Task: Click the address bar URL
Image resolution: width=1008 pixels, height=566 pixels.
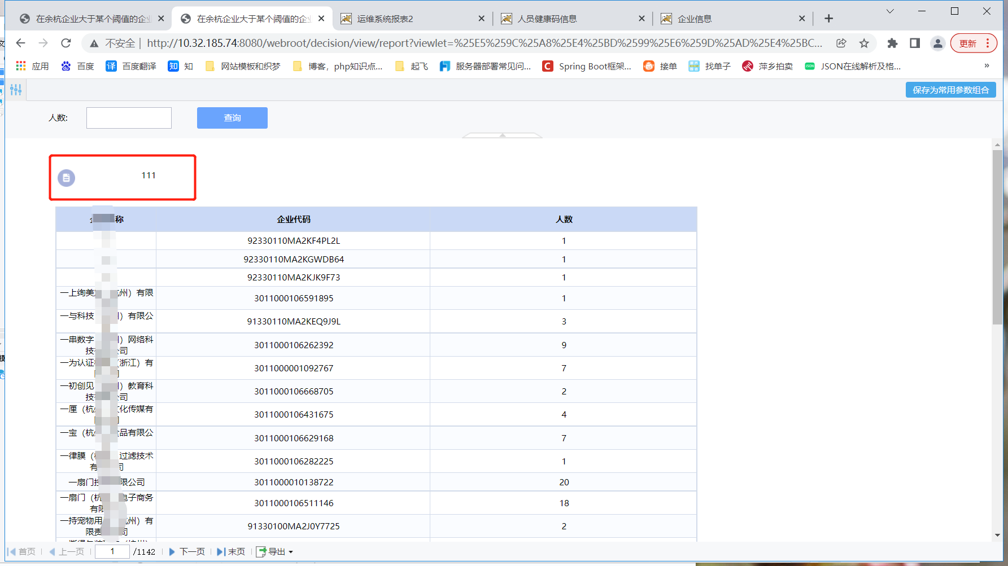Action: [x=484, y=43]
